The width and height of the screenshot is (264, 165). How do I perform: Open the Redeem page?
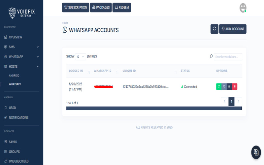122,7
